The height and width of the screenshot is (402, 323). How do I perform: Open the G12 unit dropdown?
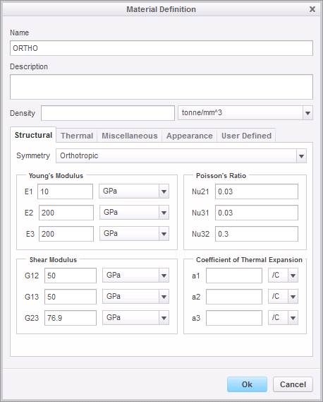coord(135,275)
